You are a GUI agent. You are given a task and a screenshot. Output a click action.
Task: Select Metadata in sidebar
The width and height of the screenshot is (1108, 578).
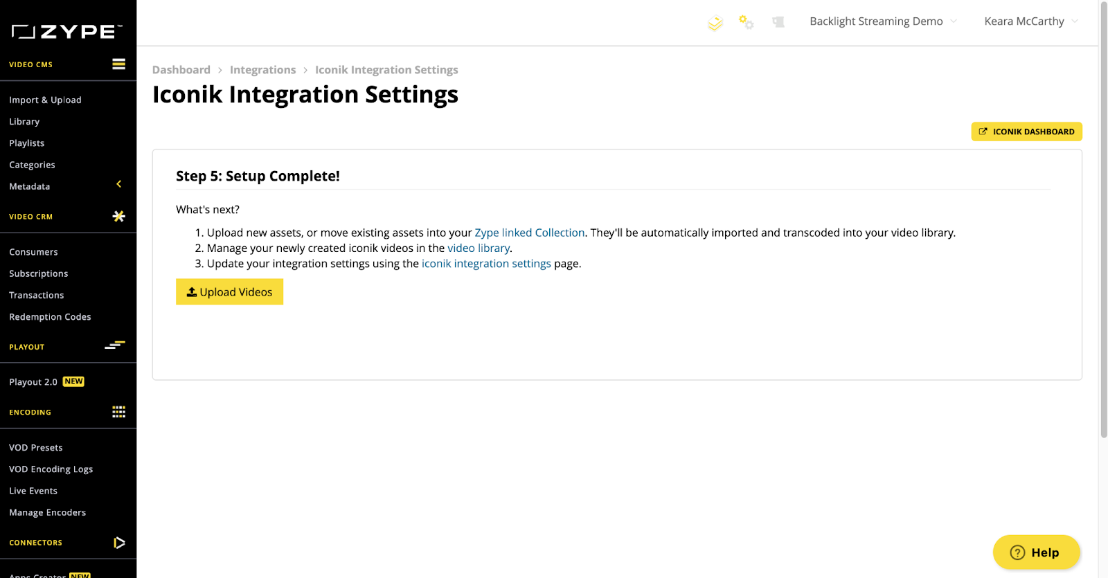click(29, 186)
